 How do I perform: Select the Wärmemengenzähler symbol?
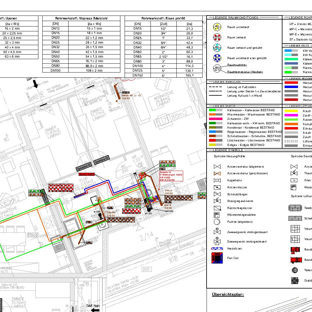coord(217,215)
